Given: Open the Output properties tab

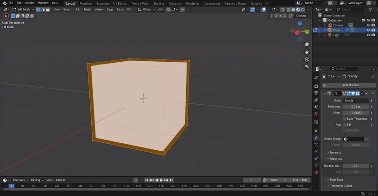Looking at the screenshot, I should coord(316,93).
